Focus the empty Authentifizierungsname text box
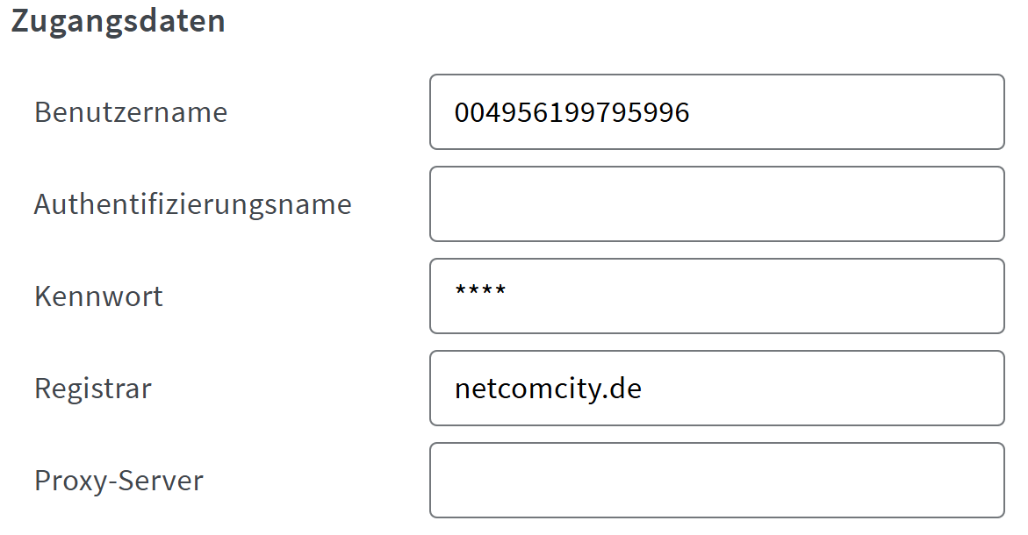 [716, 204]
